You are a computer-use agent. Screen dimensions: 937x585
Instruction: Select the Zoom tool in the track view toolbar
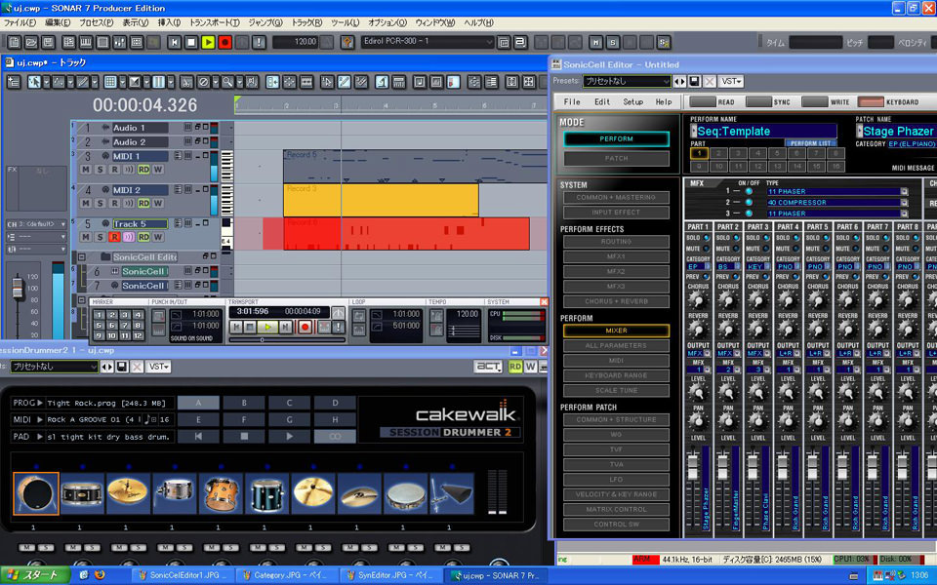pos(226,84)
